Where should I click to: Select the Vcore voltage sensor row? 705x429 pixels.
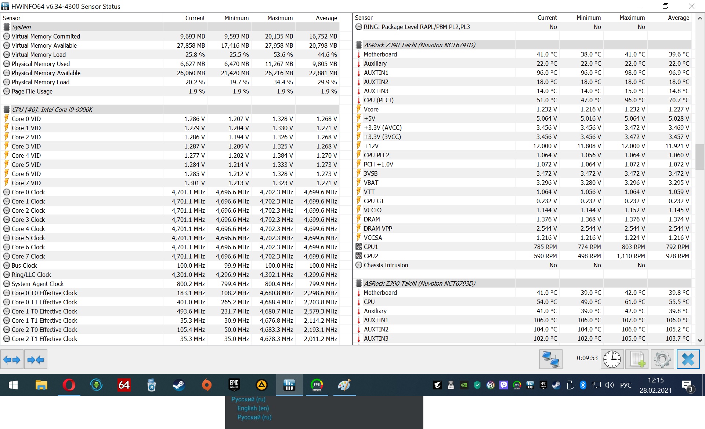pyautogui.click(x=371, y=109)
